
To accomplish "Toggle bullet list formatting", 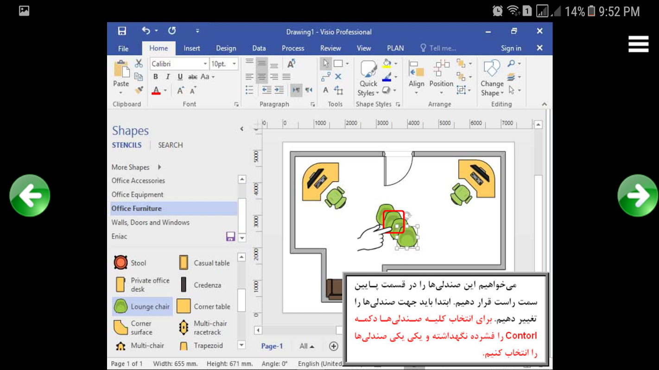I will coord(249,90).
